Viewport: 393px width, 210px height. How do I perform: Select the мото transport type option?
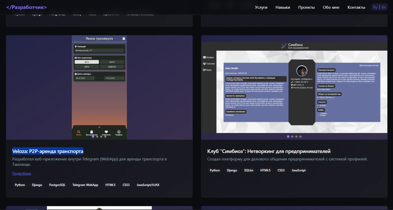pos(112,62)
